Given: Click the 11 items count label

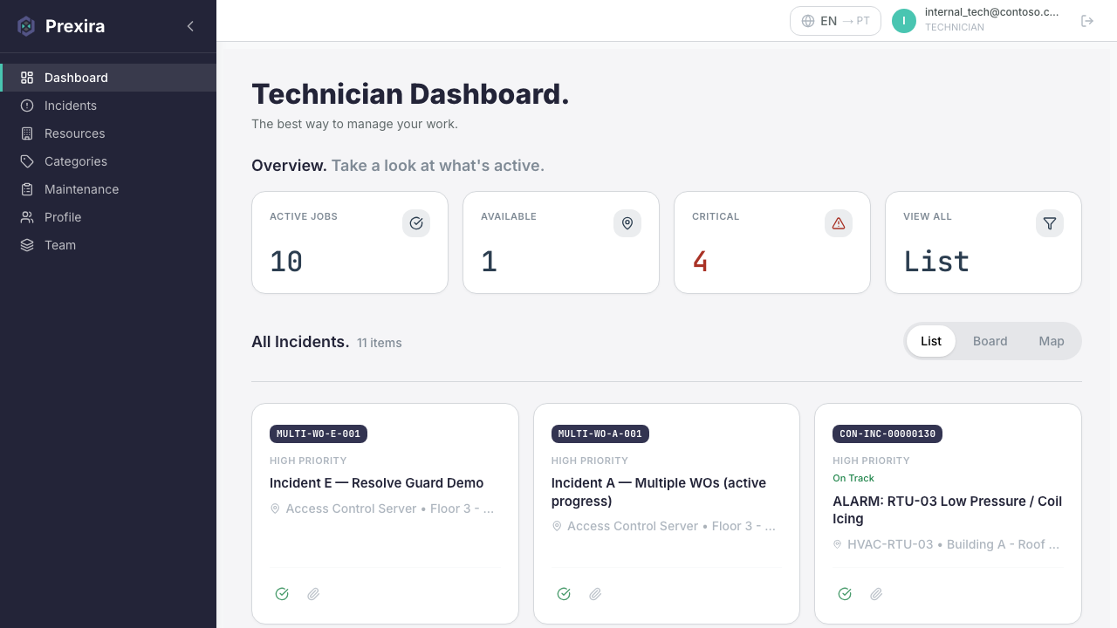Looking at the screenshot, I should point(380,343).
